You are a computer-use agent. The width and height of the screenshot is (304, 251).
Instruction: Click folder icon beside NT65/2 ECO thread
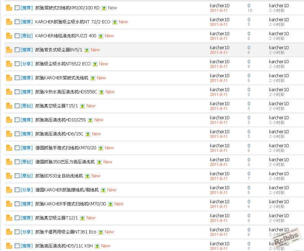point(9,64)
